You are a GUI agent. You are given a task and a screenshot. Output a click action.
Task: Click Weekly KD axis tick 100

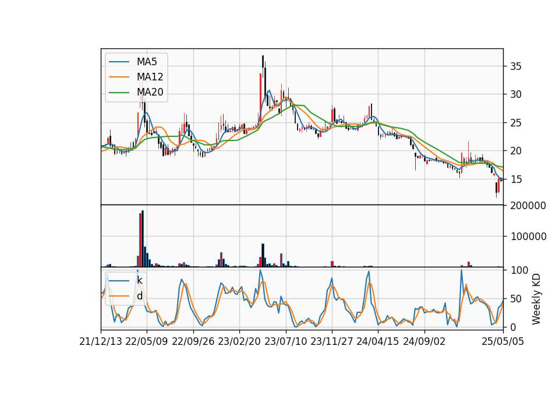coord(519,270)
